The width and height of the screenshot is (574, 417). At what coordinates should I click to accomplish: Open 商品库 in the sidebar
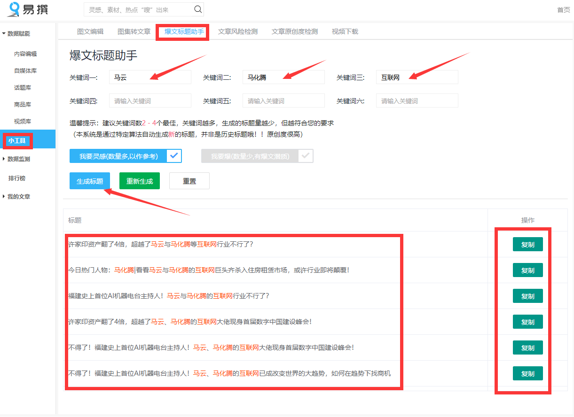[23, 105]
